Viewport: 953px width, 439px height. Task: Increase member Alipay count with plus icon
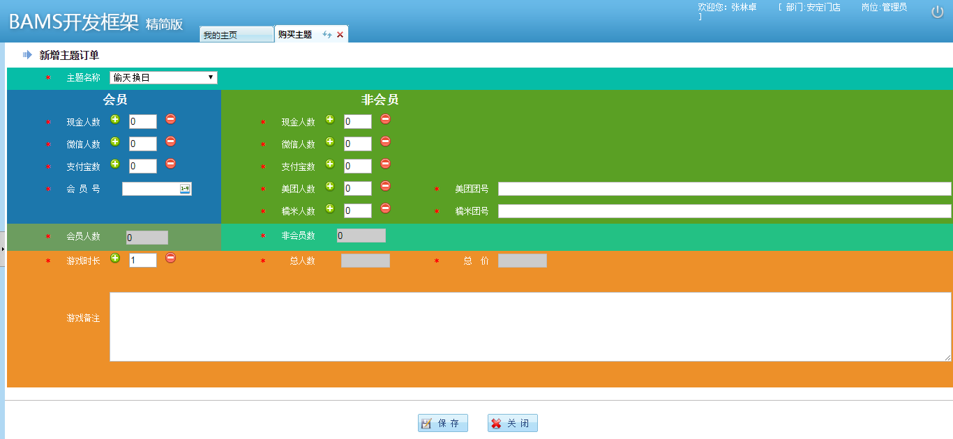click(x=115, y=164)
